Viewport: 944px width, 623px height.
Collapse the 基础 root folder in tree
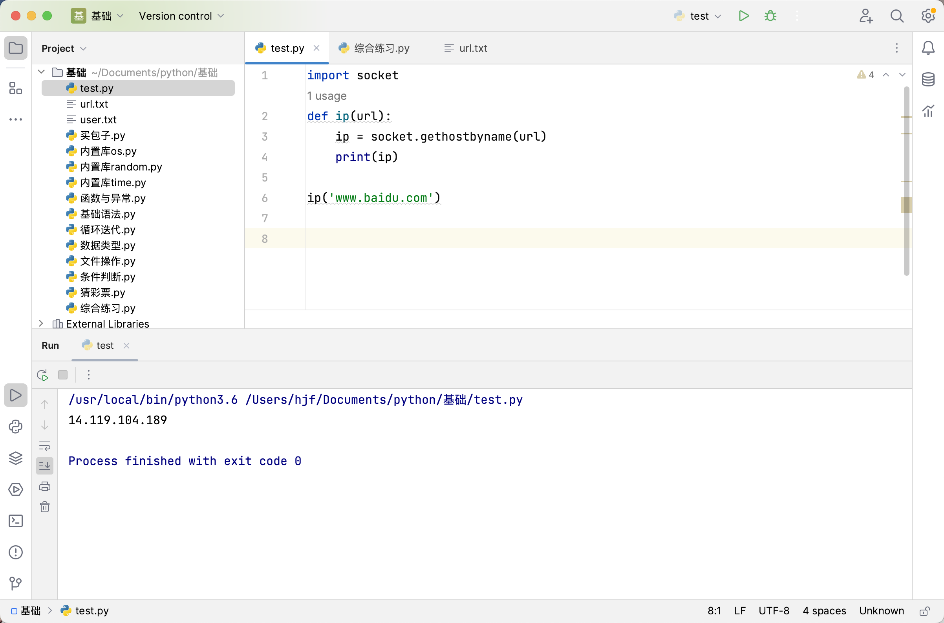[41, 72]
